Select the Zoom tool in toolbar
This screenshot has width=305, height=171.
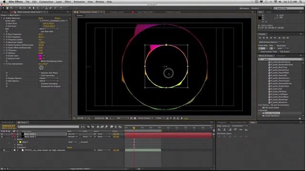point(11,8)
